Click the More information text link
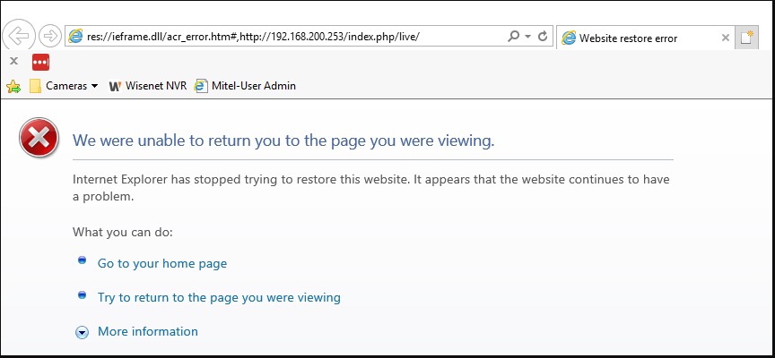Viewport: 775px width, 358px height. pos(148,331)
